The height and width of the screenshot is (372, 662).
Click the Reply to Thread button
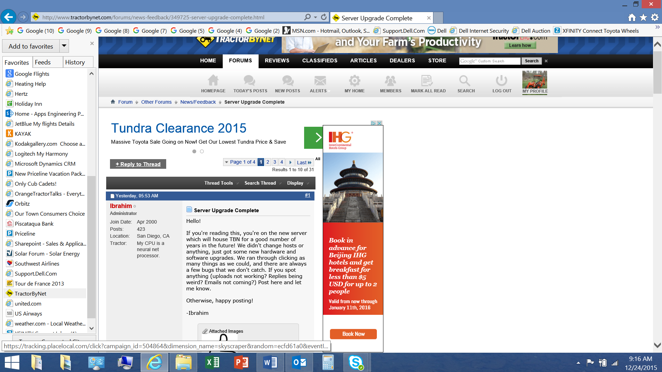click(x=138, y=164)
